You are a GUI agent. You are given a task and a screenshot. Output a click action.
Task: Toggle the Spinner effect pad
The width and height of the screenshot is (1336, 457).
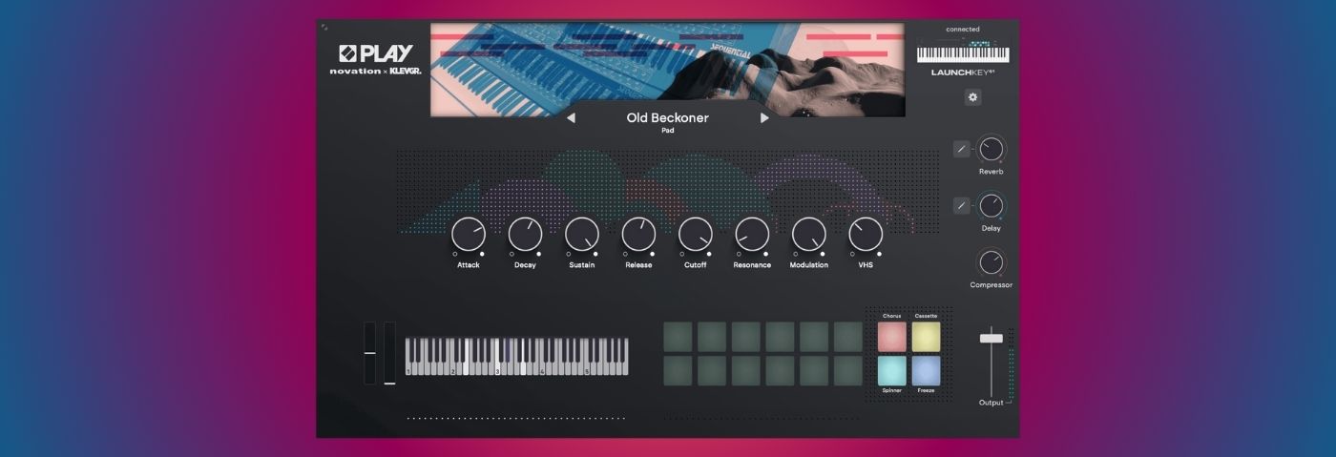pos(891,370)
